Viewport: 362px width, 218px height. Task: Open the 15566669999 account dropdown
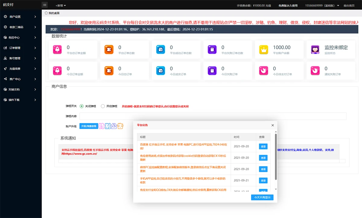322,5
